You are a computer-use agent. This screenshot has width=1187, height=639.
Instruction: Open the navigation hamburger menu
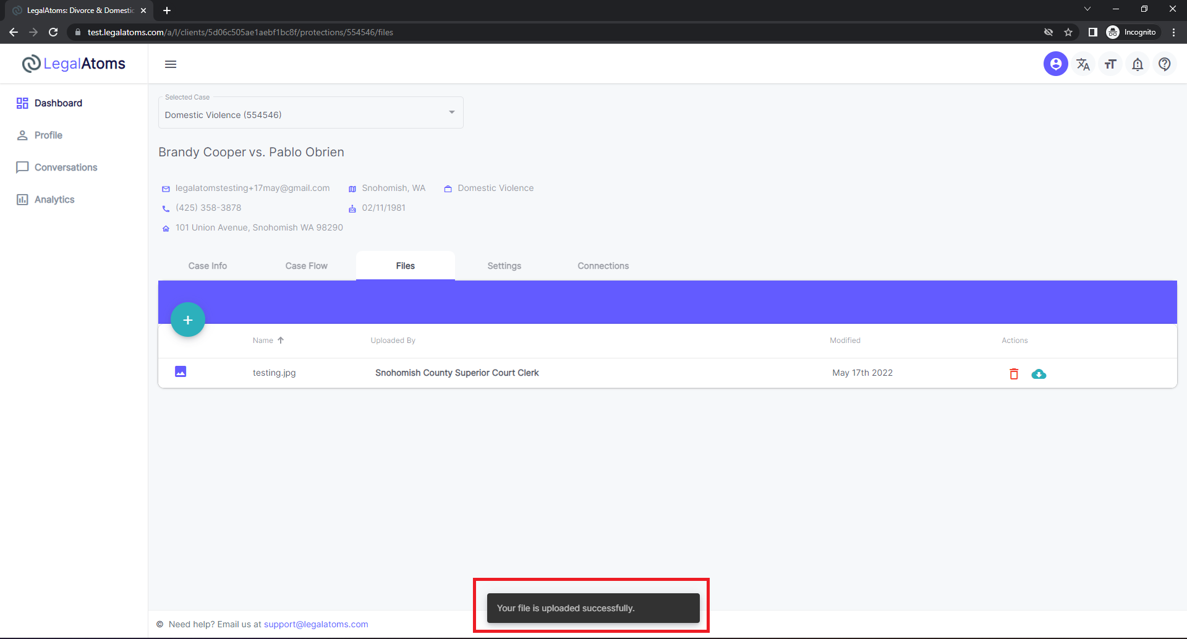click(171, 64)
